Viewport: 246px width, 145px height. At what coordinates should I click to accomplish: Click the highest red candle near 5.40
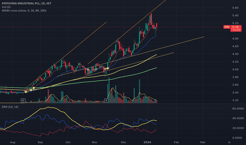[151, 19]
